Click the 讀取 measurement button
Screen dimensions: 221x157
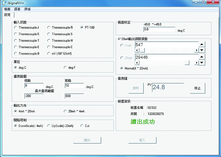click(136, 88)
